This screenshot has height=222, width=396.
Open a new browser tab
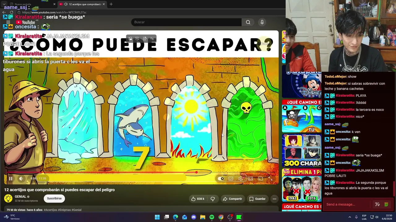click(x=111, y=4)
